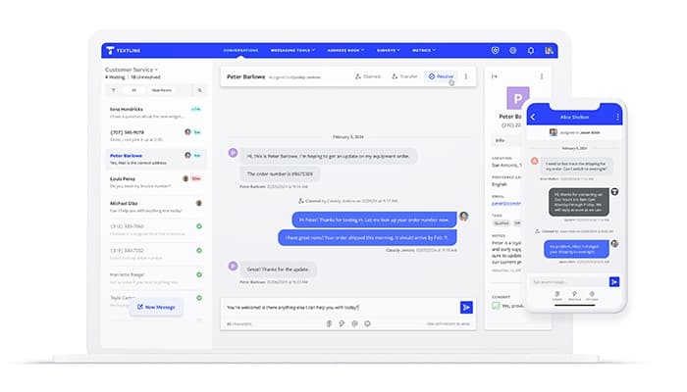
Task: Start a New Message
Action: (156, 307)
